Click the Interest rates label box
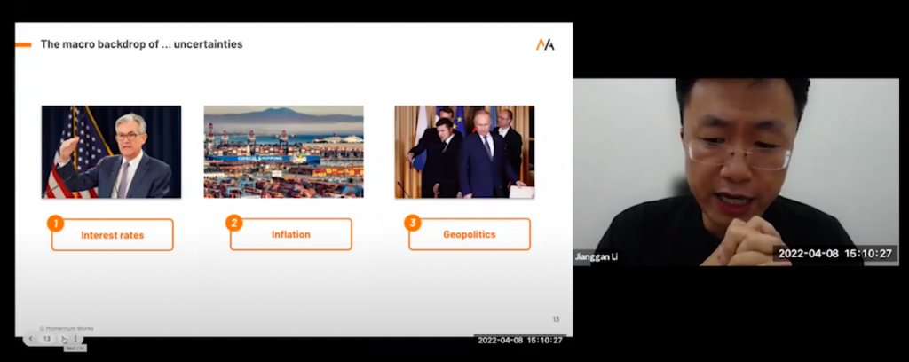 (113, 235)
